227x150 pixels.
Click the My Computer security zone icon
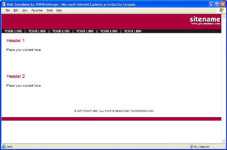coord(191,146)
